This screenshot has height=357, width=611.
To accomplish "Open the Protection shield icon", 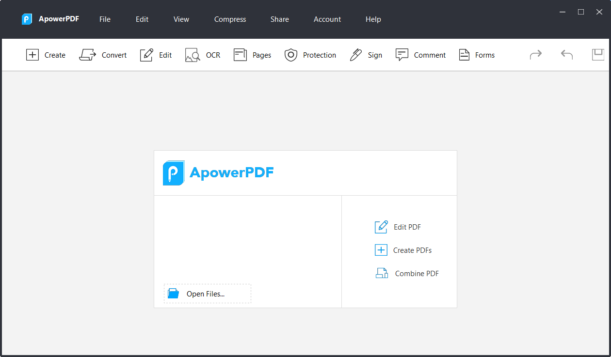I will pyautogui.click(x=290, y=55).
